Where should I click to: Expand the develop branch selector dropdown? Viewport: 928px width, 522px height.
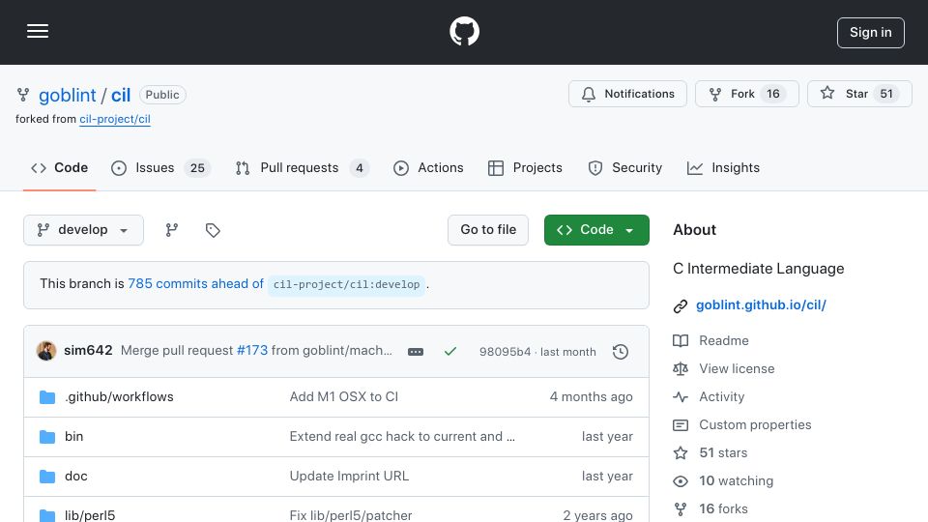coord(83,230)
